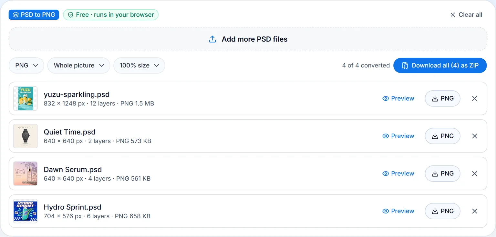Download Dawn Serum.psd as PNG
Screen dimensions: 496x237
[x=442, y=173]
